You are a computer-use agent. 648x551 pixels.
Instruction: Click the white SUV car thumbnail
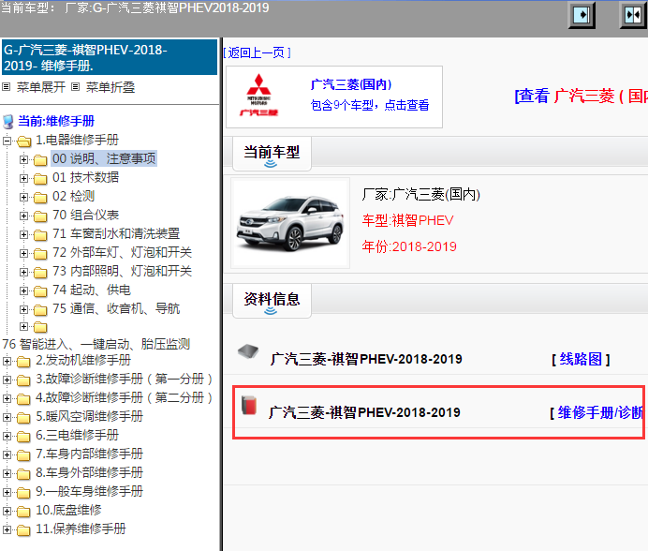pyautogui.click(x=290, y=223)
